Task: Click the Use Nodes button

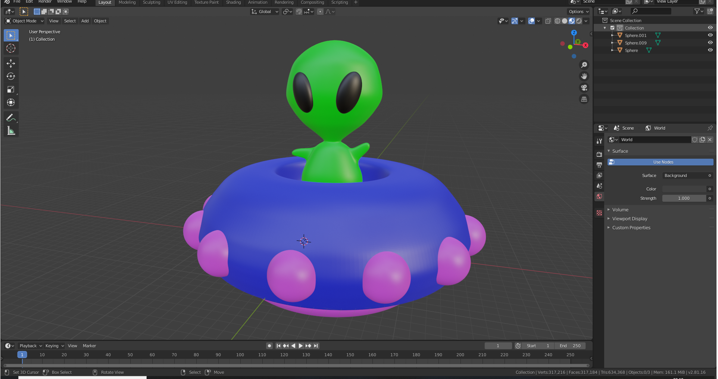Action: [x=664, y=162]
